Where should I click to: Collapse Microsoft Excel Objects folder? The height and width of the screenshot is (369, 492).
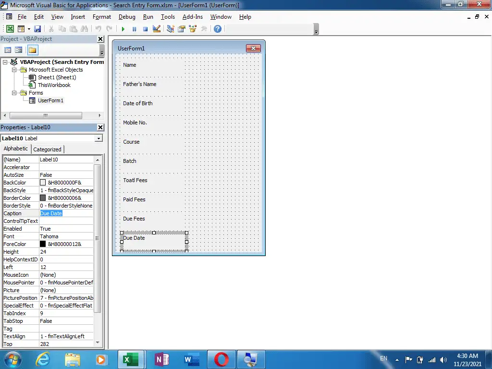click(x=14, y=70)
